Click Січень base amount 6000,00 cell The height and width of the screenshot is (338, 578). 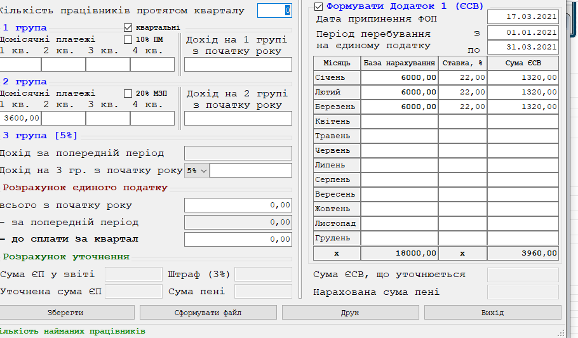click(400, 78)
